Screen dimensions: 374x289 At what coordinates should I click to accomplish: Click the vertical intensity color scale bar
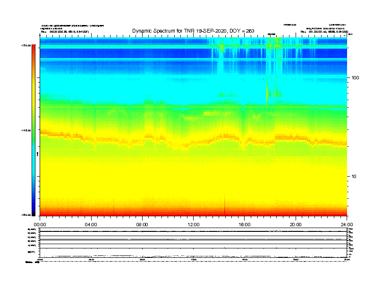[x=34, y=130]
